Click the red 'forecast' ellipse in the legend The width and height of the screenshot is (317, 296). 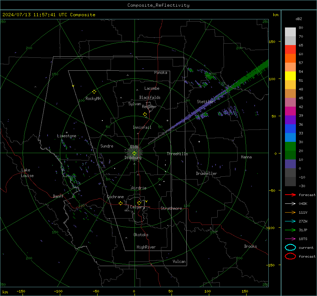tap(290, 256)
